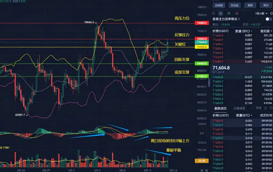Click the 76000.0 price axis tick

click(202, 7)
